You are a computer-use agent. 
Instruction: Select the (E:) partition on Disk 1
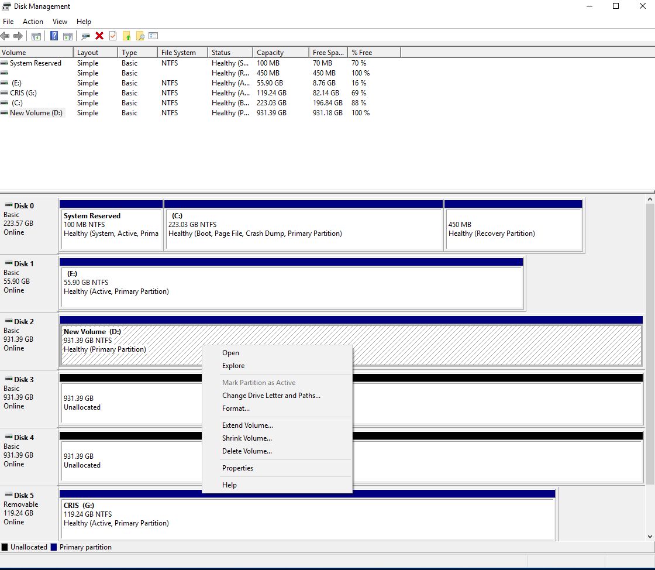292,284
